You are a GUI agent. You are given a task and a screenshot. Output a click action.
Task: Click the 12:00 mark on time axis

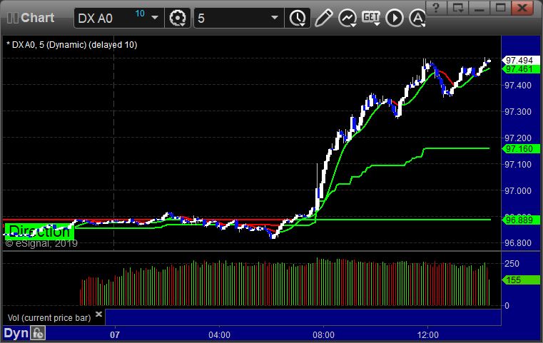pyautogui.click(x=427, y=334)
